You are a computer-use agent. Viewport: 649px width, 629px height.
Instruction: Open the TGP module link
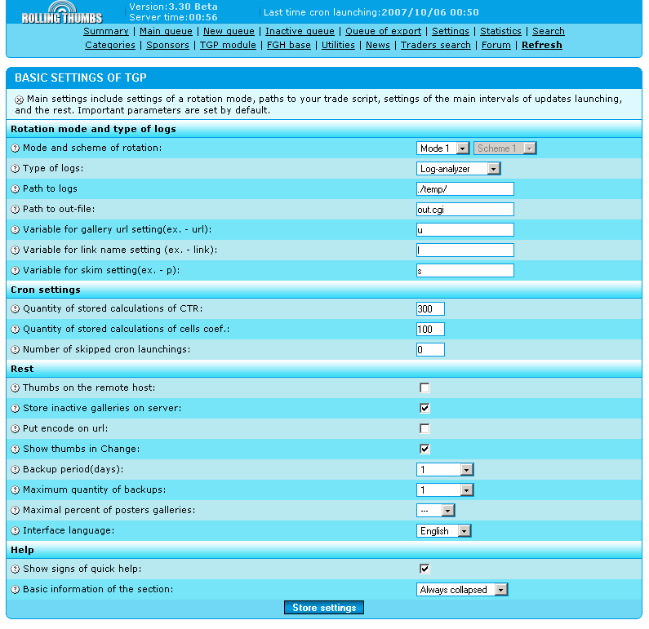[228, 45]
